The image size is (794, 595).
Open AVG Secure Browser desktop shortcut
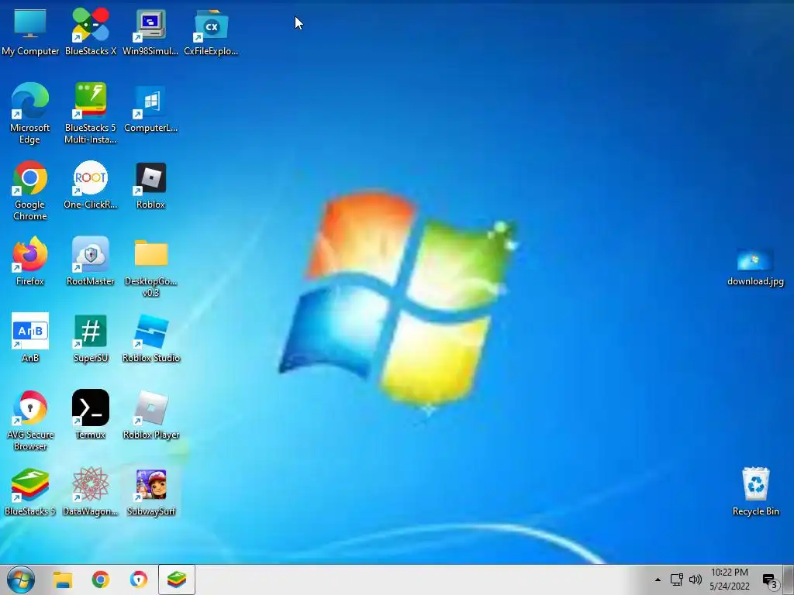pos(30,420)
